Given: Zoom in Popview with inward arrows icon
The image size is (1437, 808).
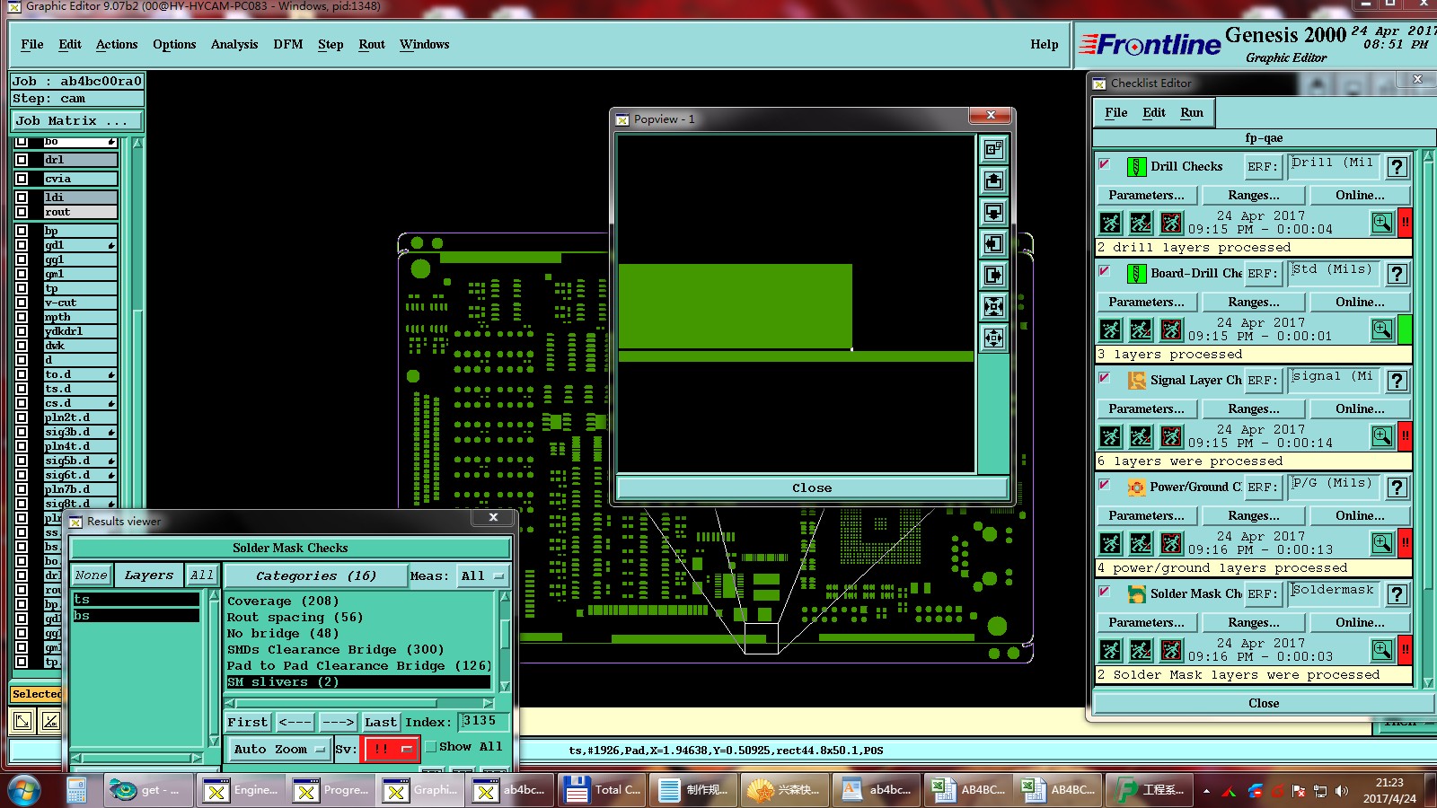Looking at the screenshot, I should pyautogui.click(x=993, y=307).
